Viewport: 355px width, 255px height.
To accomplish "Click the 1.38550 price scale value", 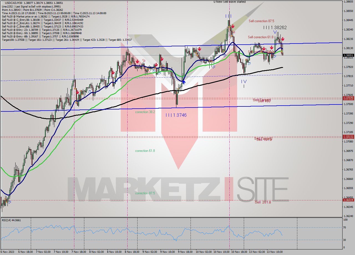I will click(348, 11).
